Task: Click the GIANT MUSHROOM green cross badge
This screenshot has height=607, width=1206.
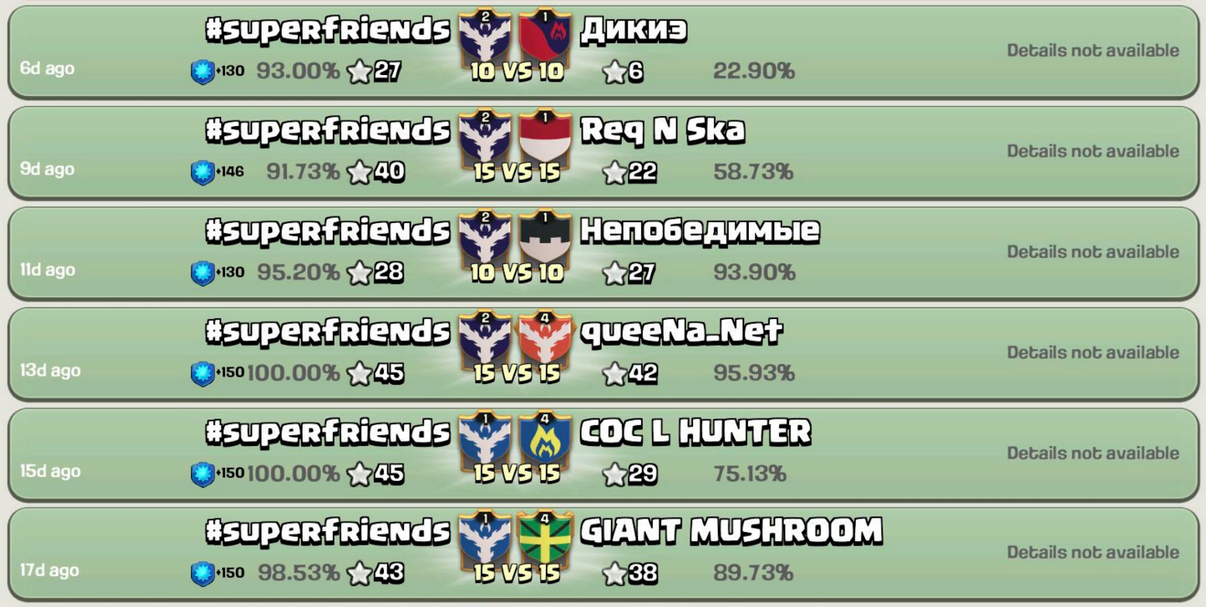Action: (545, 538)
